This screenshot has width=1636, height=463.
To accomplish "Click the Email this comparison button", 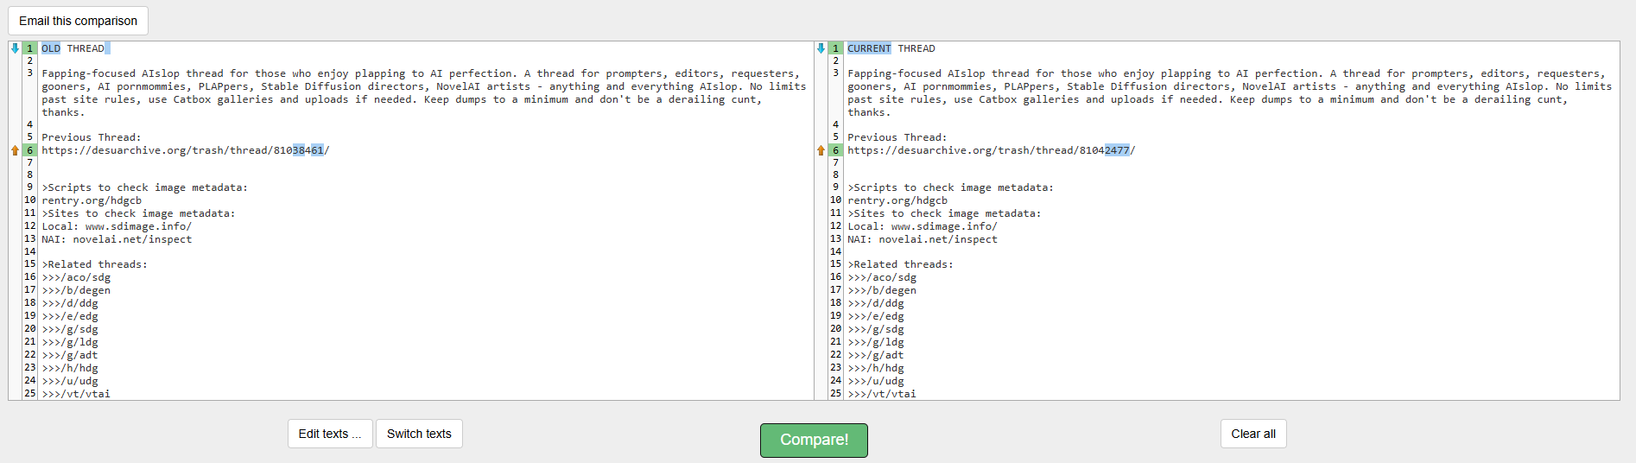I will point(78,21).
